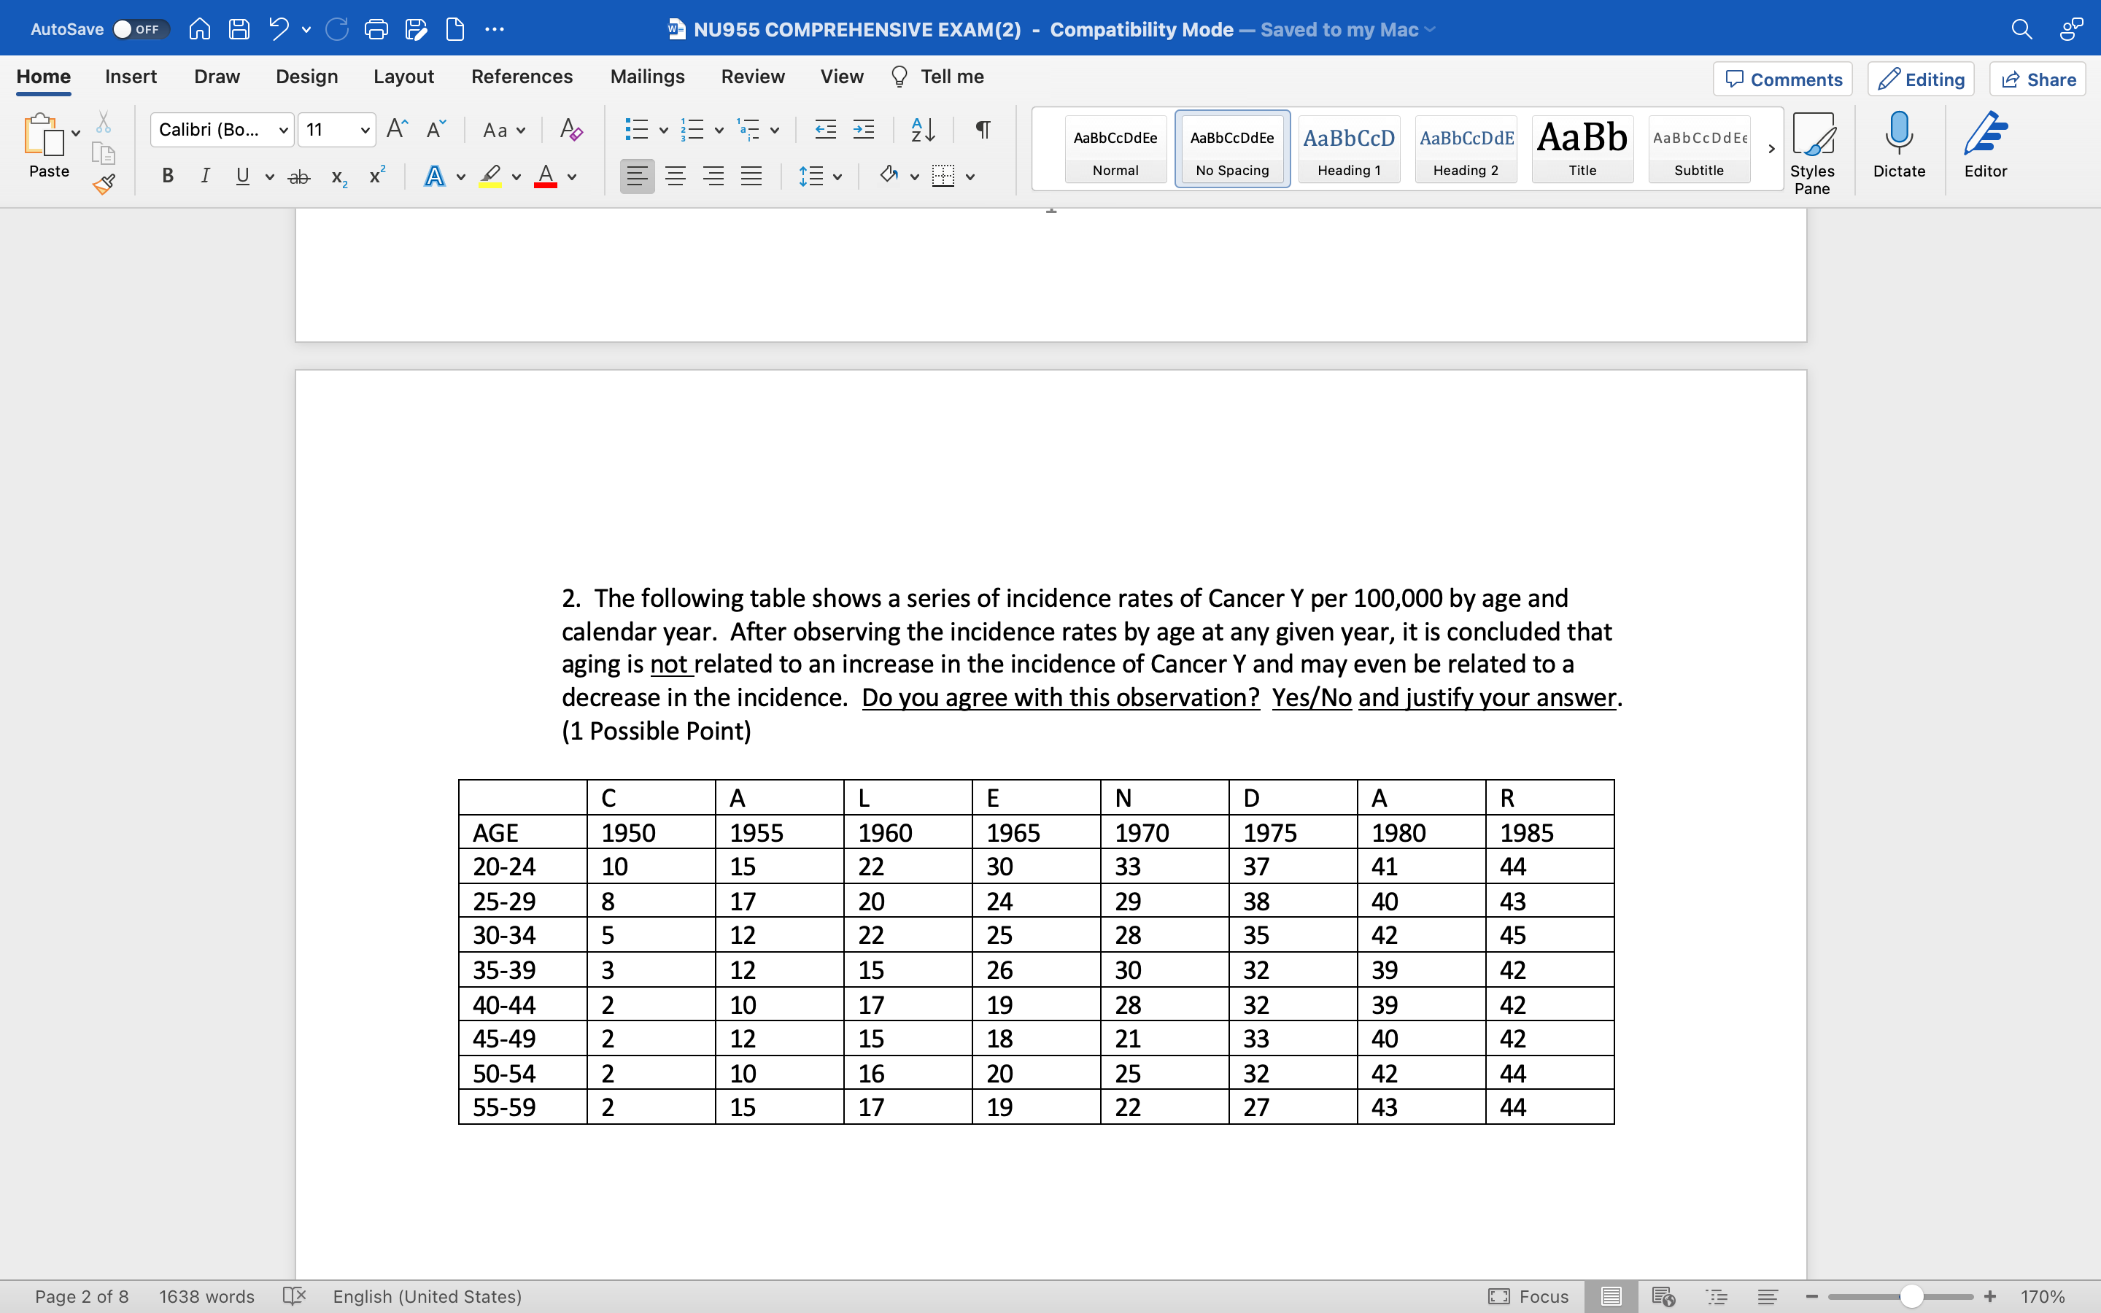Screen dimensions: 2101x1313
Task: Switch to the References ribbon tab
Action: click(522, 77)
